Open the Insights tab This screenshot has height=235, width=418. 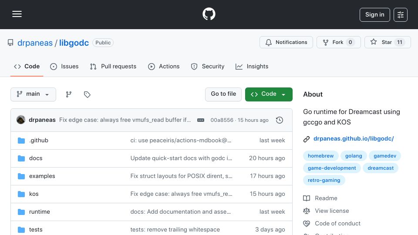click(x=252, y=67)
